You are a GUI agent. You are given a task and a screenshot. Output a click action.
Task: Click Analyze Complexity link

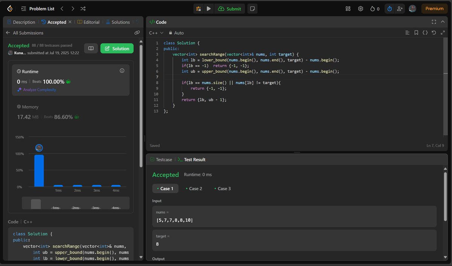pyautogui.click(x=37, y=90)
